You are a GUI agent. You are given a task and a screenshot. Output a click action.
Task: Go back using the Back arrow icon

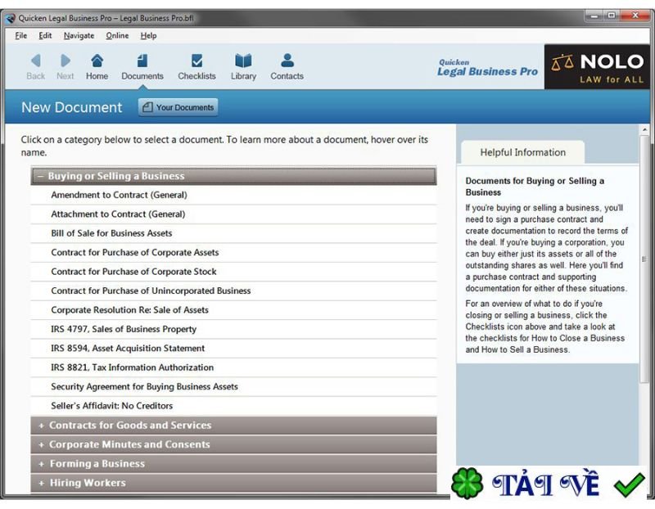click(x=36, y=61)
